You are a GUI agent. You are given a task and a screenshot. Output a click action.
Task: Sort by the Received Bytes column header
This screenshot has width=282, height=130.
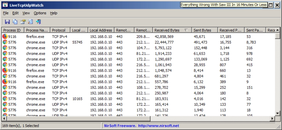(172, 30)
